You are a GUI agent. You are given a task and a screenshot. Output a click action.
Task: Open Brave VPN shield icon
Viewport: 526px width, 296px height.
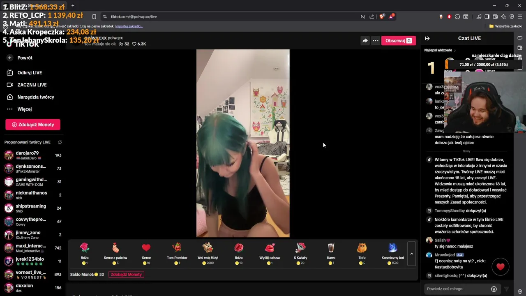(512, 16)
